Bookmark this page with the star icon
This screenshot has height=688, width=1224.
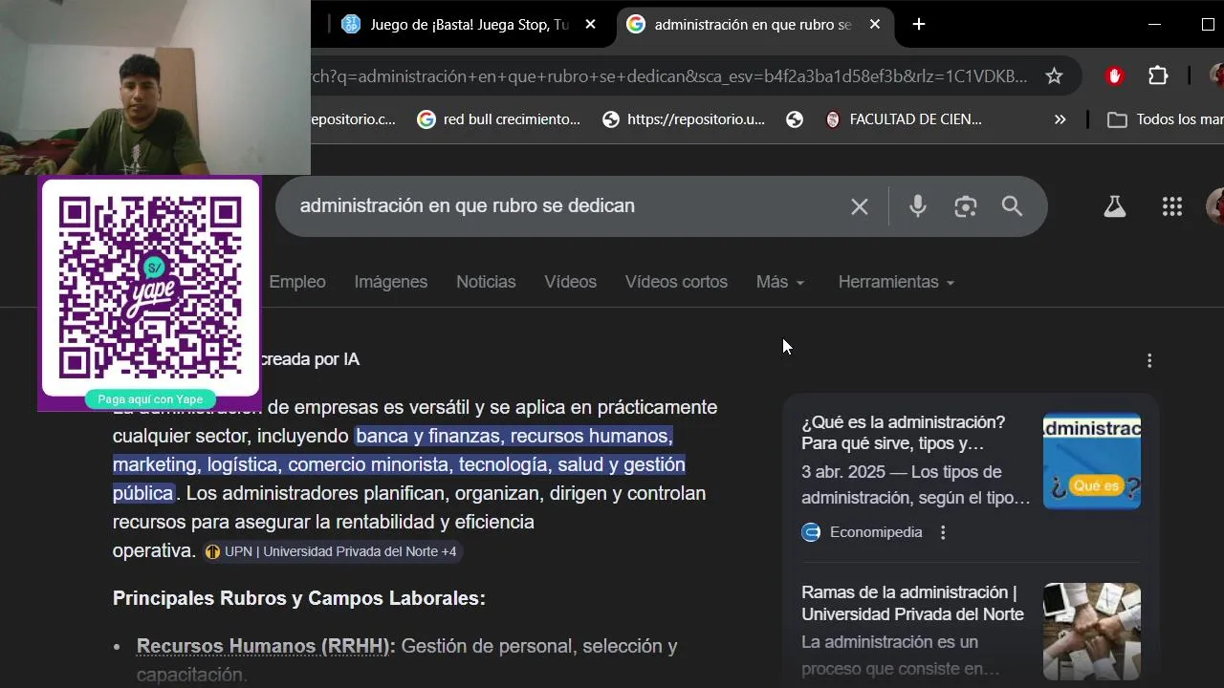(1054, 76)
